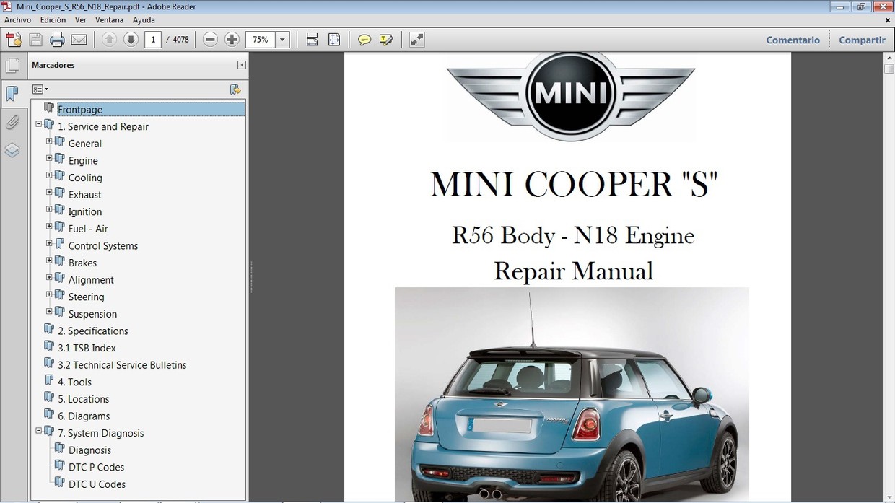Image resolution: width=895 pixels, height=503 pixels.
Task: Click the Compartir button
Action: (x=862, y=40)
